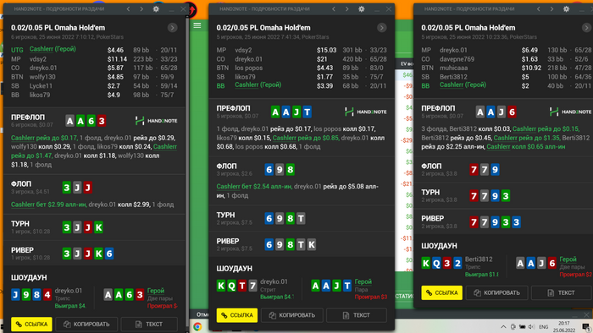
Task: Click dreyko.01 name in middle window showdown
Action: pos(274,281)
